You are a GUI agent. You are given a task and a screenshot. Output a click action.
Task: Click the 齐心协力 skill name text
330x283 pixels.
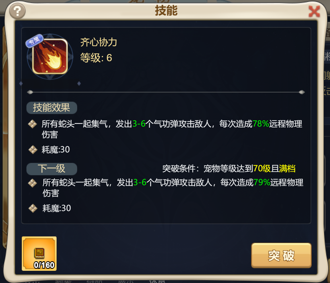point(98,42)
